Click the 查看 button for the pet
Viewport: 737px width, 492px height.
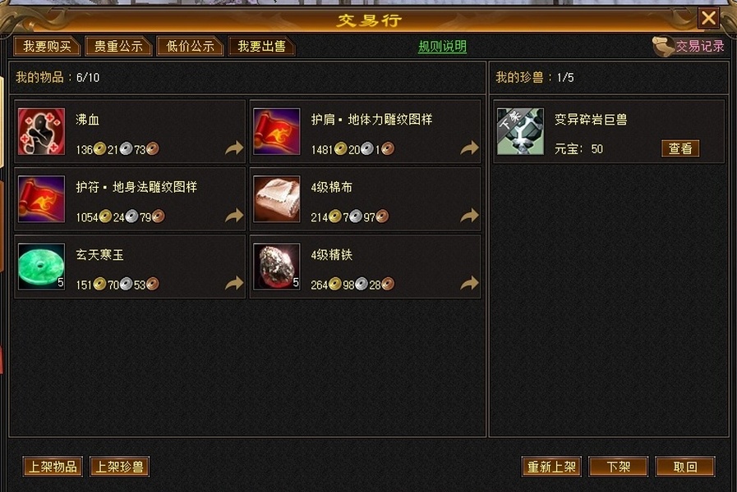point(680,148)
